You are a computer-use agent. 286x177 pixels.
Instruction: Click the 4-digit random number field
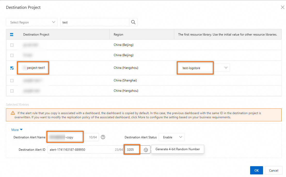coord(132,149)
